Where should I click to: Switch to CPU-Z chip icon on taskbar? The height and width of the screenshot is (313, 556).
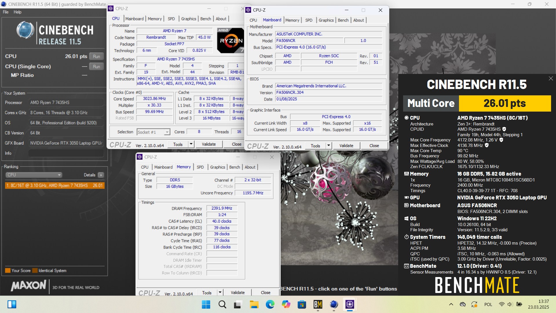tap(350, 304)
